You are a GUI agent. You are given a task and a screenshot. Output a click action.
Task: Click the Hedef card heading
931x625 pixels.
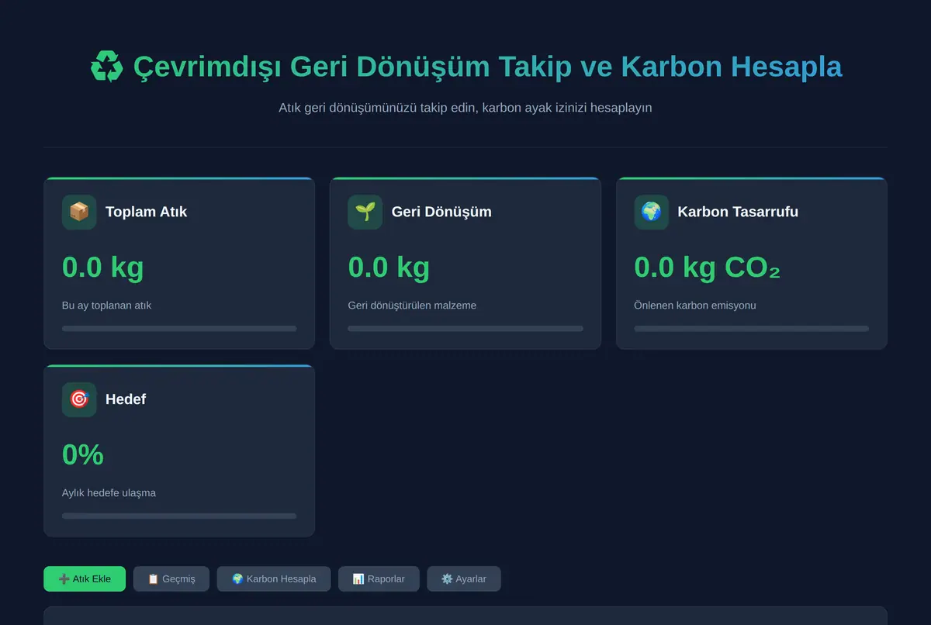pos(126,399)
